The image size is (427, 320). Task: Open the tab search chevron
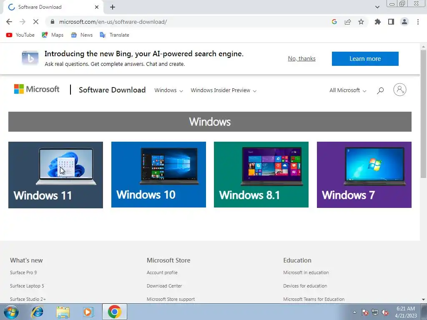point(377,7)
